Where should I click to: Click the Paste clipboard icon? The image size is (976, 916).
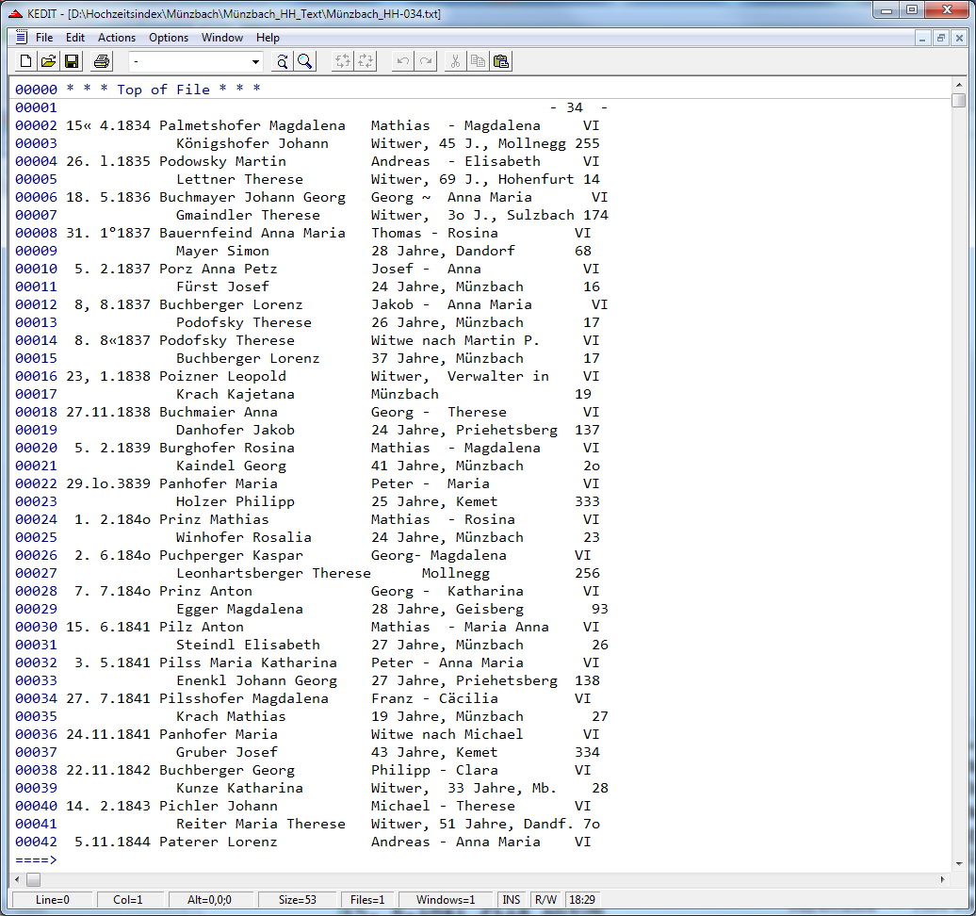coord(501,61)
